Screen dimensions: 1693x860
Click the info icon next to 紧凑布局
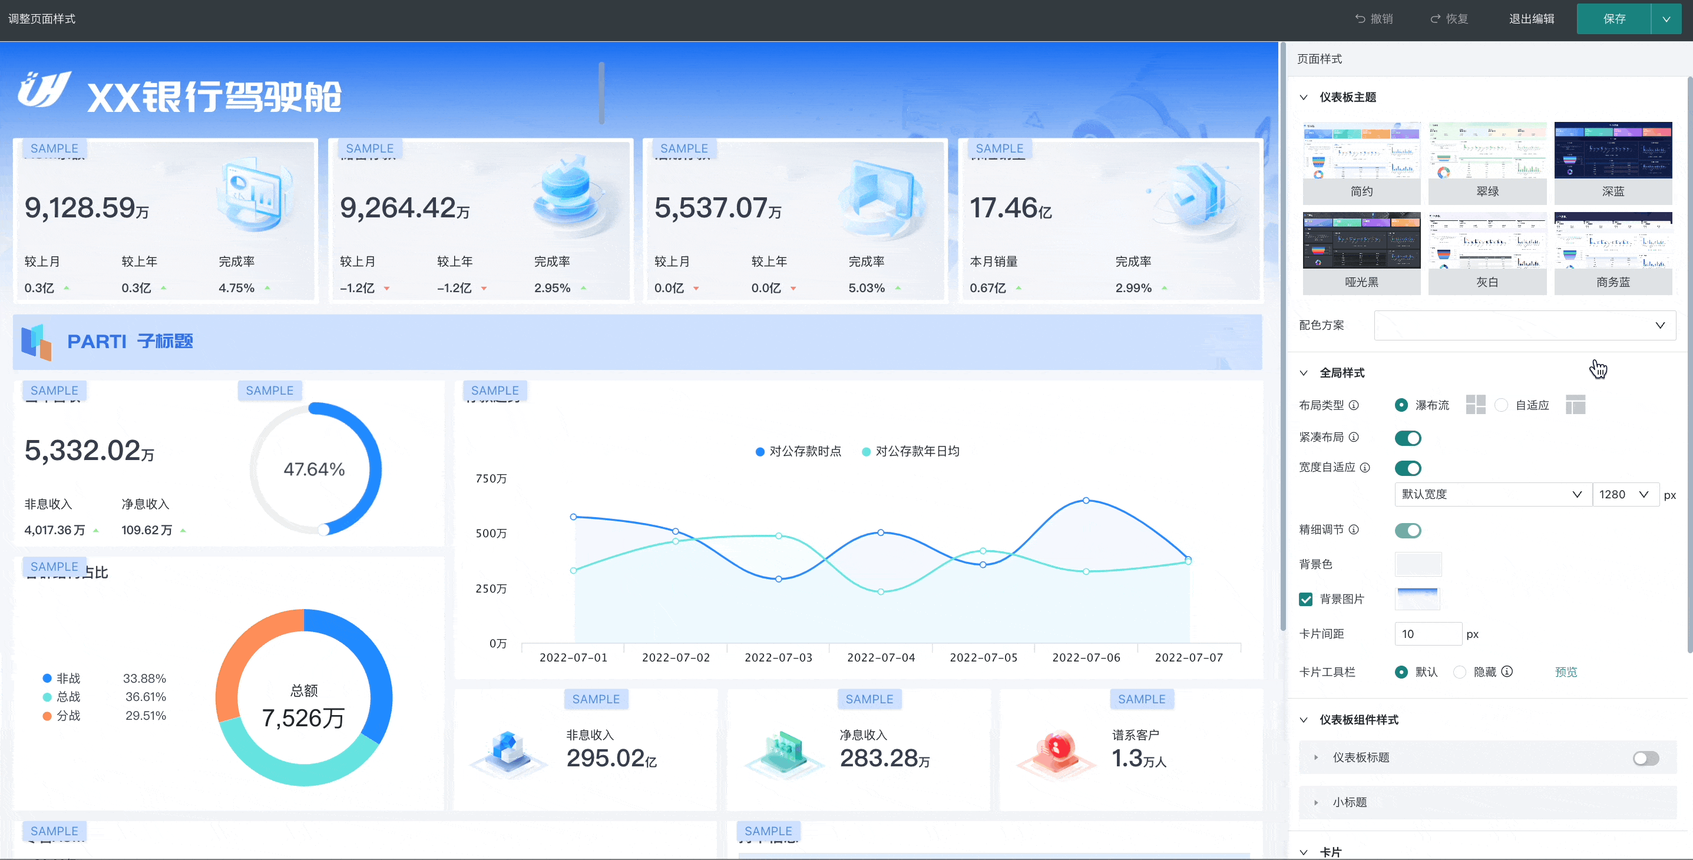(1354, 437)
